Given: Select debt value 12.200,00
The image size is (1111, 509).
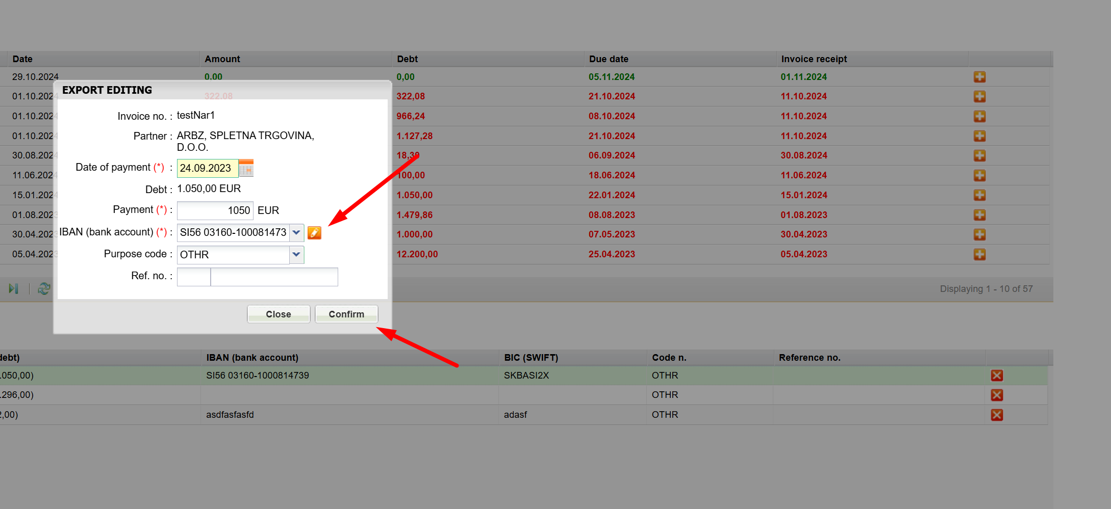Looking at the screenshot, I should (x=417, y=254).
